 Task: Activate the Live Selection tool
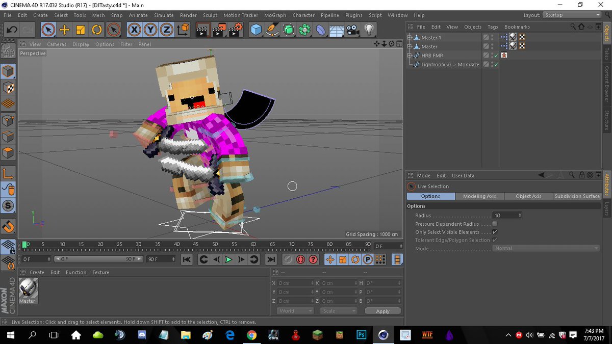(x=48, y=30)
